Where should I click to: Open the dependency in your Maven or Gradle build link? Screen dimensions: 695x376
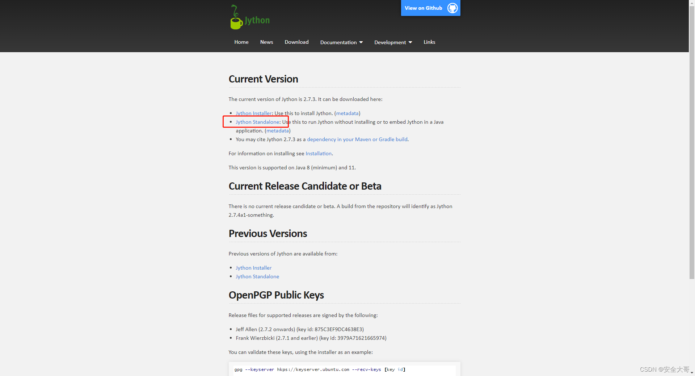coord(357,139)
